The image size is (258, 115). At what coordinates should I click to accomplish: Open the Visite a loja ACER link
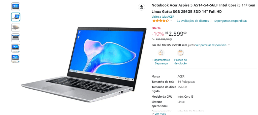tap(163, 17)
